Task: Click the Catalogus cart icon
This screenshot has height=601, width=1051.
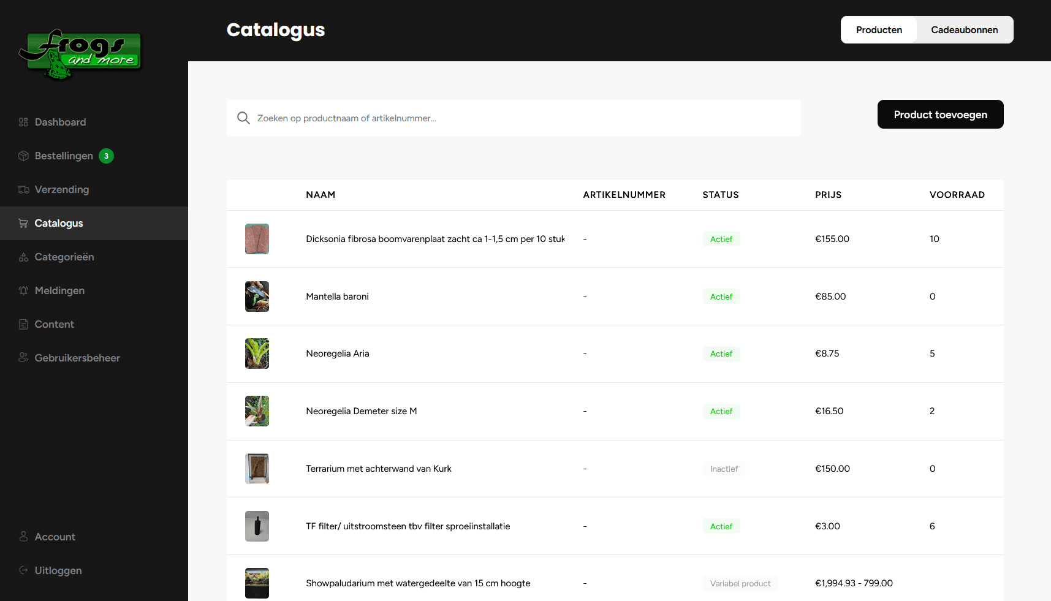Action: pyautogui.click(x=23, y=223)
